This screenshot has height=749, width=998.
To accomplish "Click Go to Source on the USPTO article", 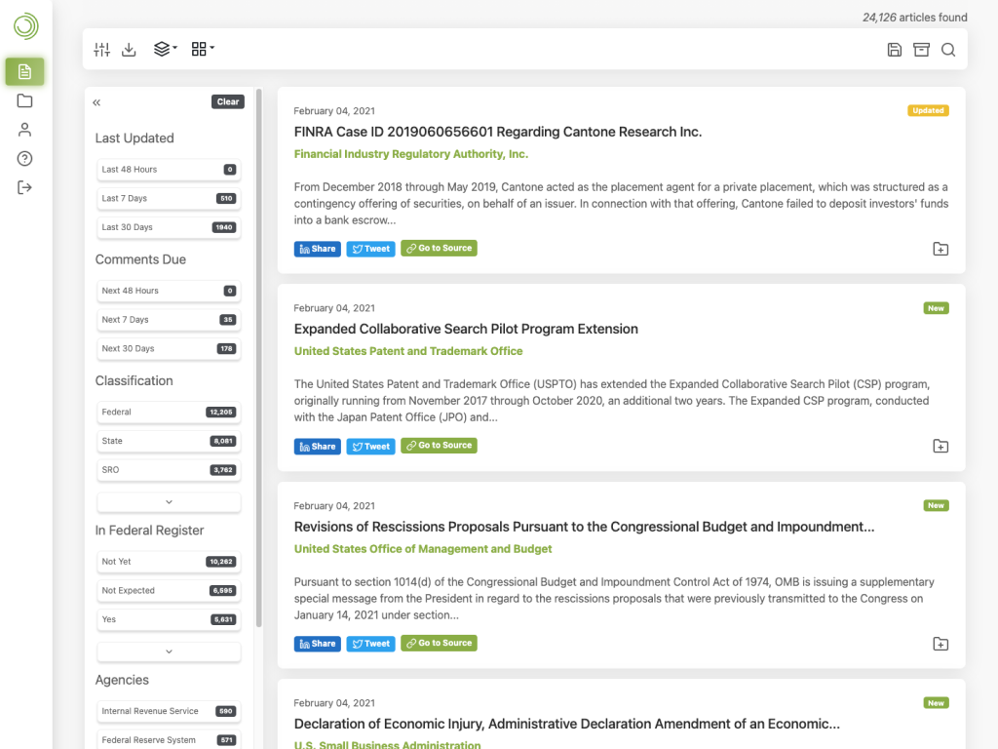I will coord(439,446).
